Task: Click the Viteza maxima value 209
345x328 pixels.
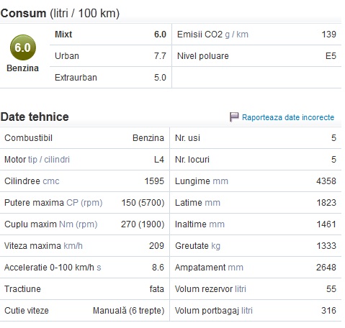Action: click(x=156, y=246)
